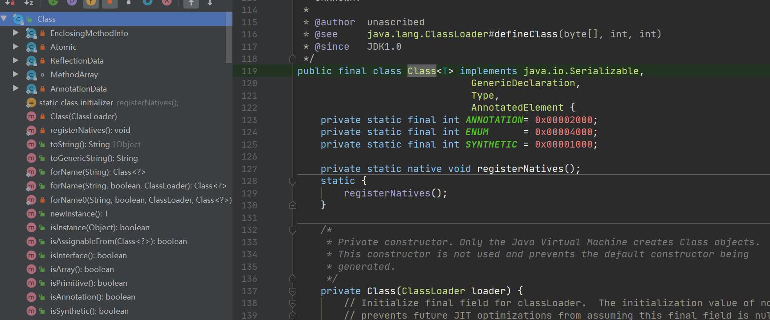Expand the MethodArray node
The height and width of the screenshot is (320, 770).
coord(16,74)
